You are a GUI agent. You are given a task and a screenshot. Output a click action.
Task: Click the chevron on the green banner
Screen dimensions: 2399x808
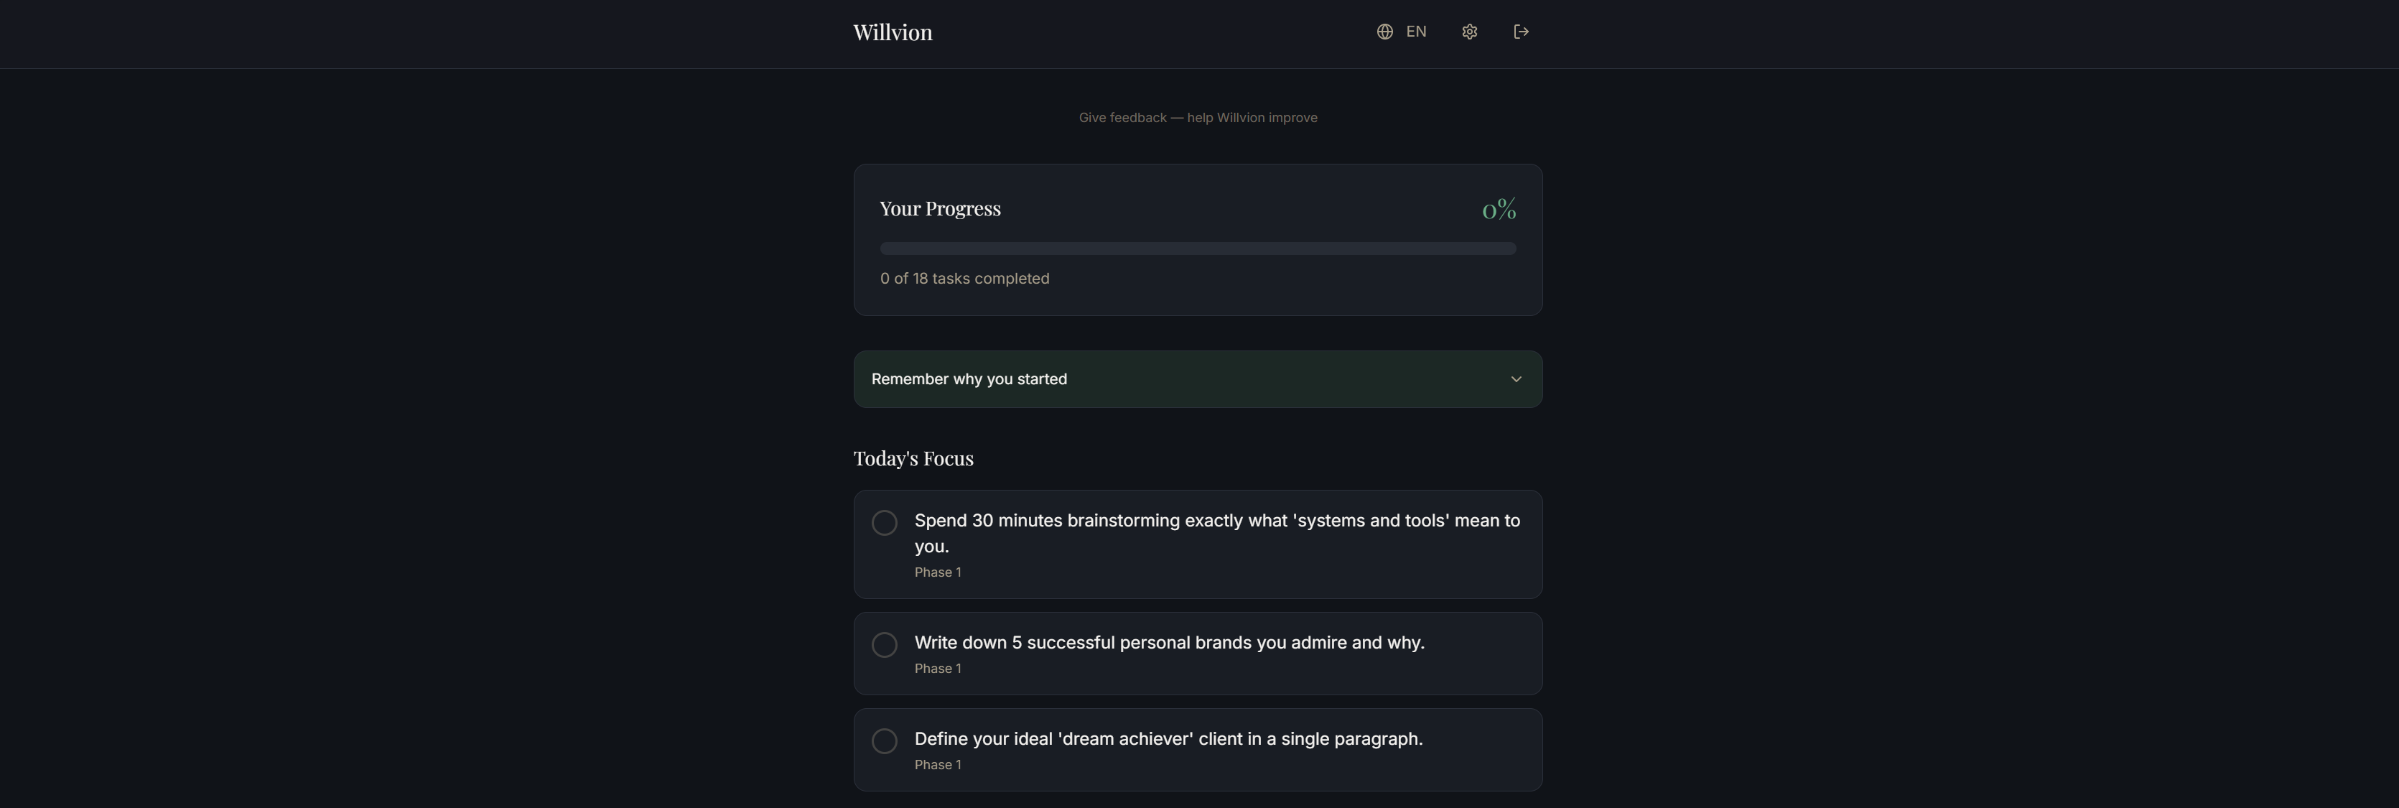pyautogui.click(x=1515, y=379)
